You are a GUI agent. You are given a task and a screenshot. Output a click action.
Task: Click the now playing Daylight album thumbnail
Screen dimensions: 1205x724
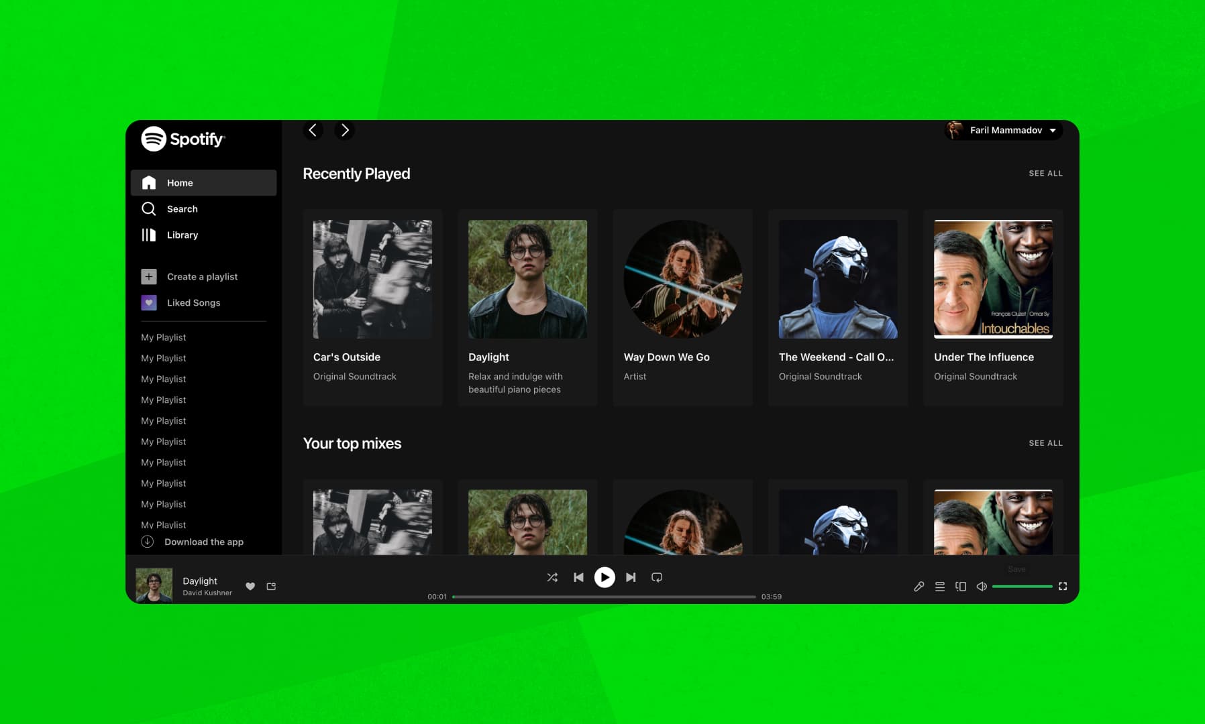point(154,585)
